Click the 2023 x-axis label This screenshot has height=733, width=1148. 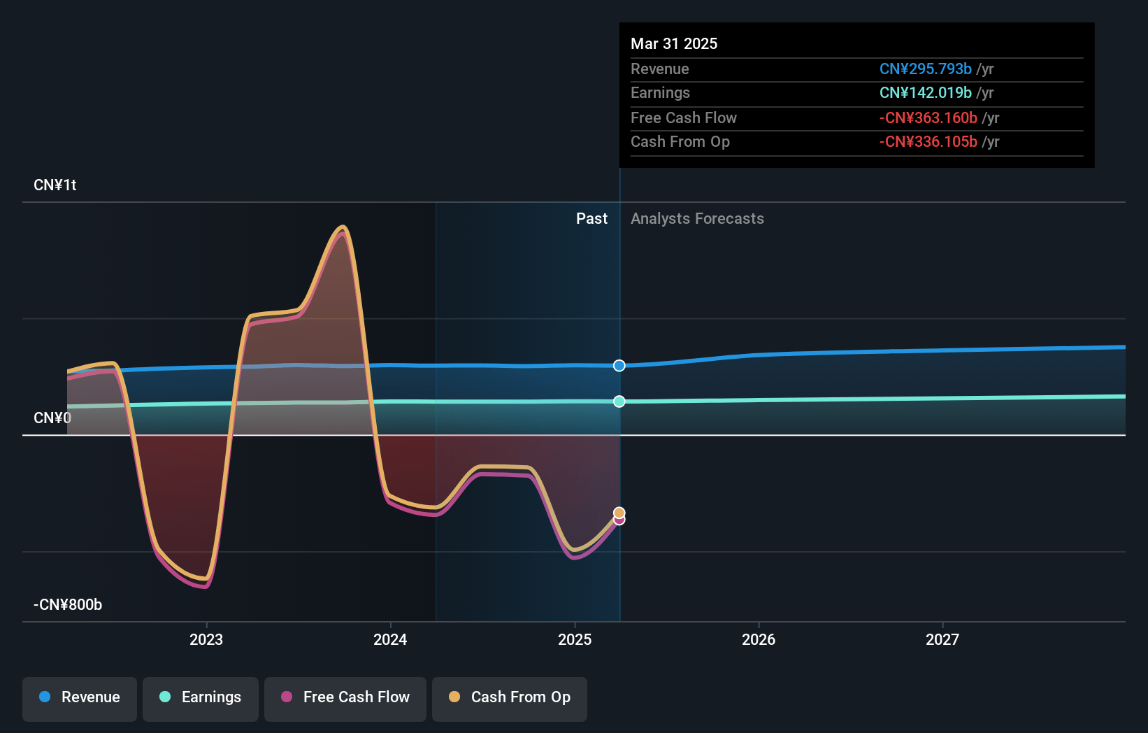coord(206,639)
